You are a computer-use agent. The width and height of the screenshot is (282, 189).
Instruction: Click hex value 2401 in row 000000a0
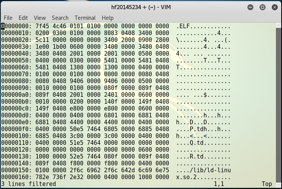point(111,94)
